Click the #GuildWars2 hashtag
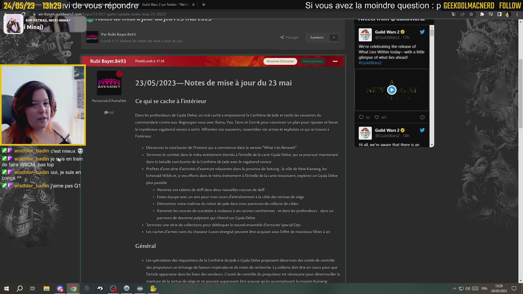523x294 pixels. [370, 63]
